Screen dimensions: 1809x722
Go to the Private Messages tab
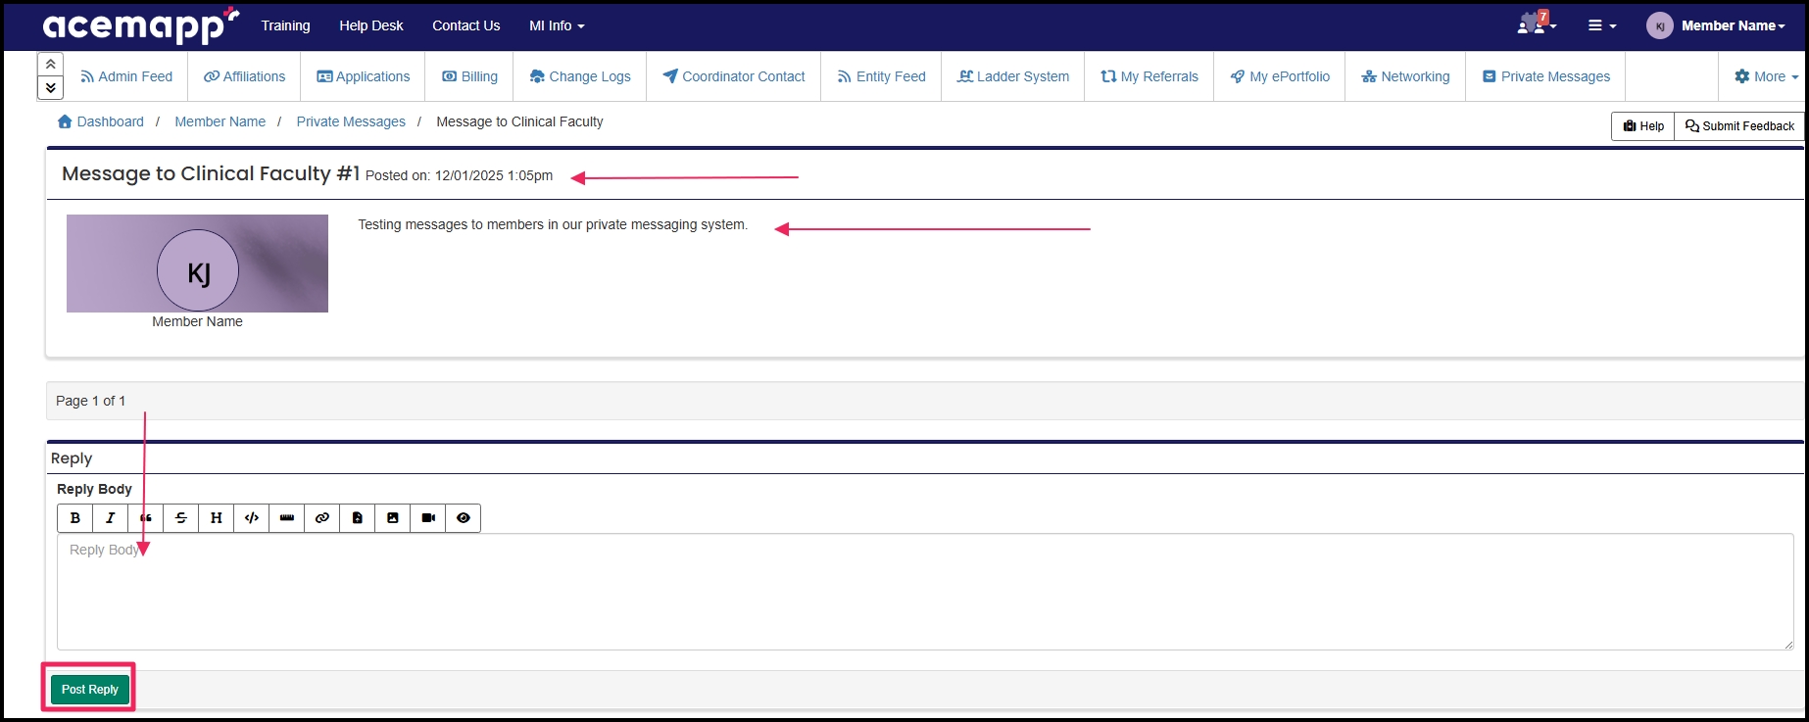(1545, 76)
